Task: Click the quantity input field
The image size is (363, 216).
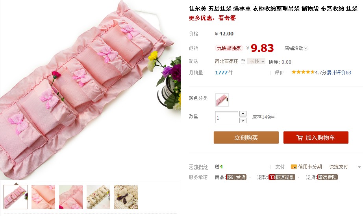Action: coord(226,117)
